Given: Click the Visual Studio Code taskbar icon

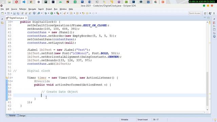Looking at the screenshot, I should [24, 2].
